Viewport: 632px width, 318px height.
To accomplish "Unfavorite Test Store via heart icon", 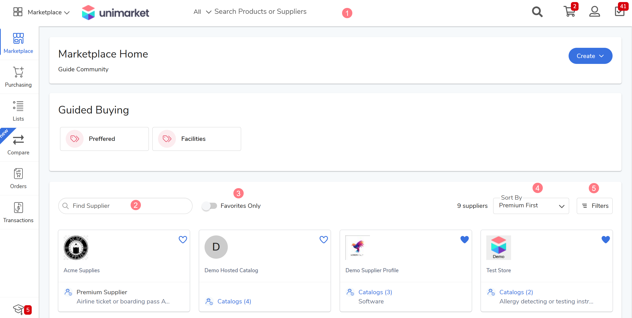I will click(605, 240).
